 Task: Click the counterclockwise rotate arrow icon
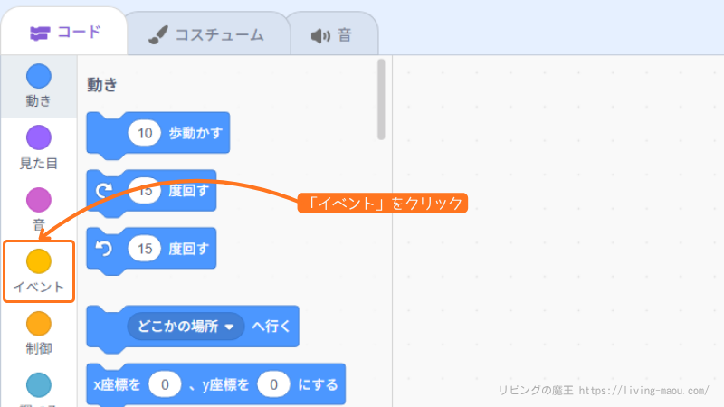[103, 248]
